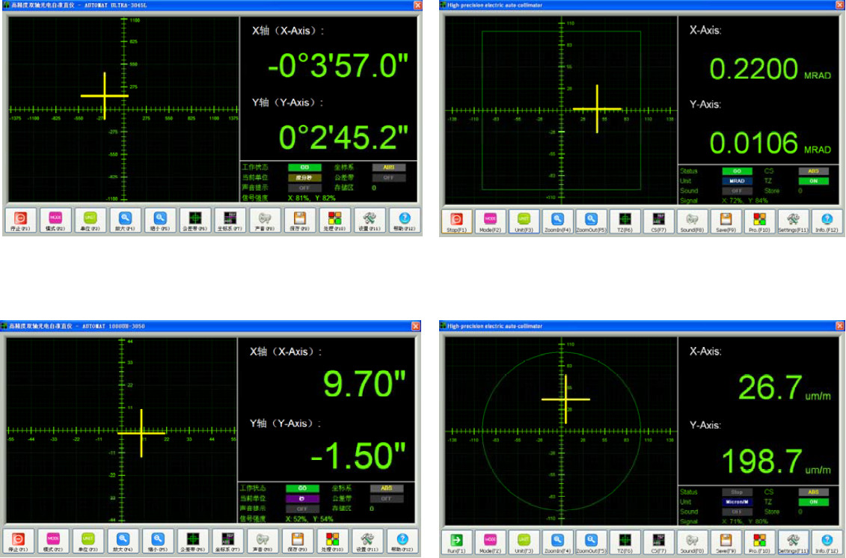Click the yellow crosshair in the circular tolerance plot
The image size is (846, 558).
pos(566,399)
